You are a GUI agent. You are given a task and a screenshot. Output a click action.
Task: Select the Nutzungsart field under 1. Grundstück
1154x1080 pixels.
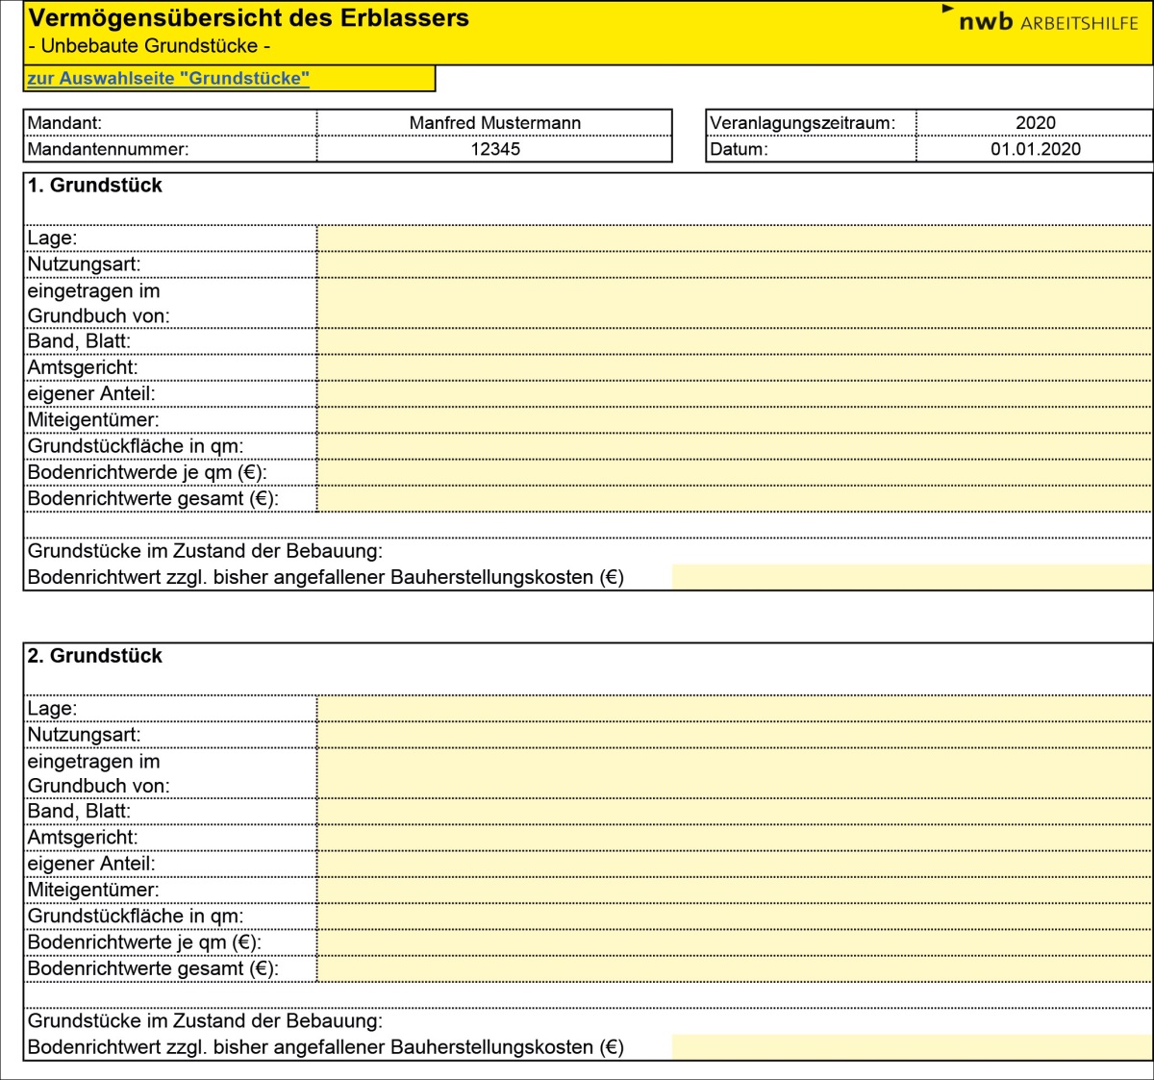pos(734,264)
